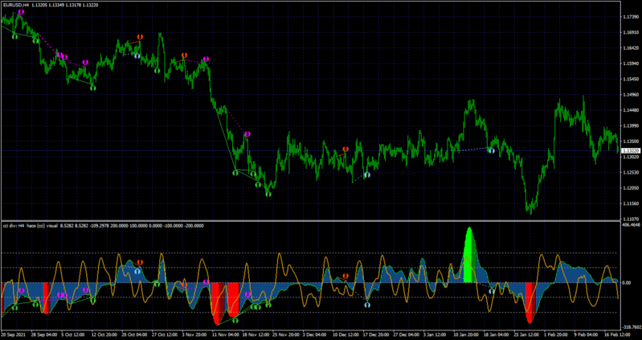
Task: Click the 3 Jan 12:00 time label
Action: pyautogui.click(x=435, y=334)
